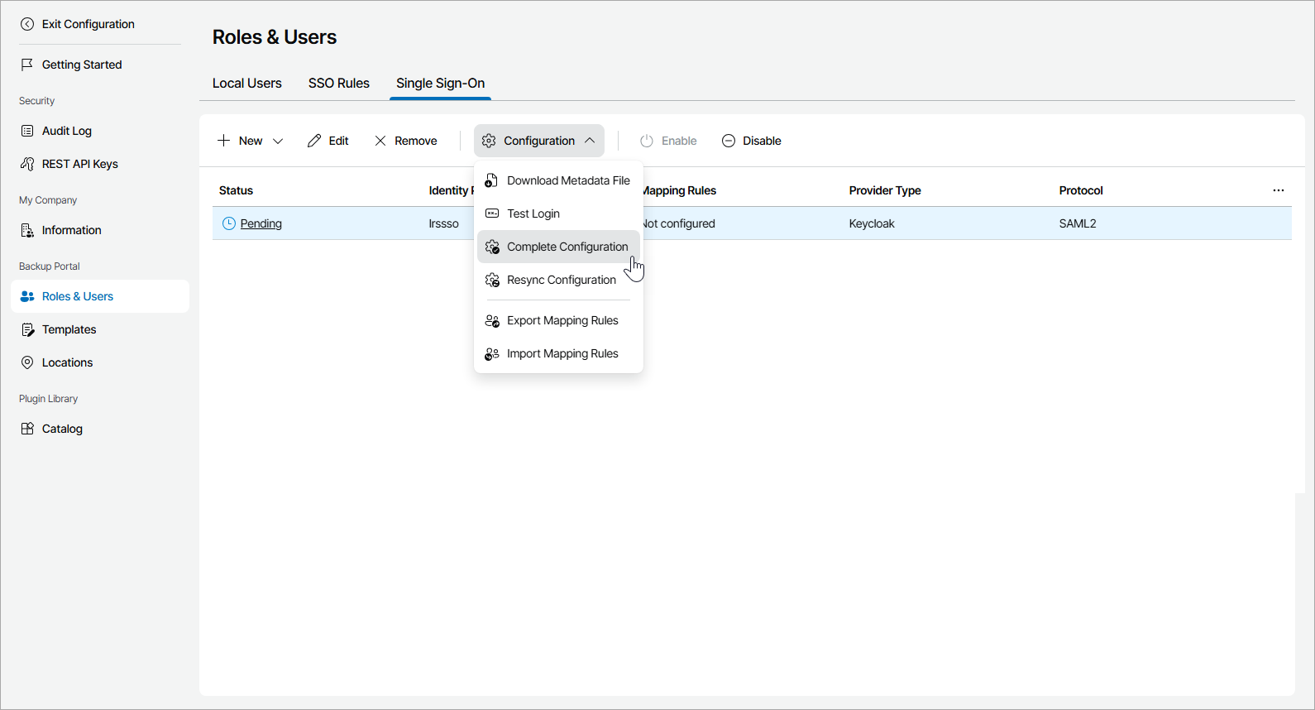Disable the selected identity provider
Image resolution: width=1315 pixels, height=710 pixels.
coord(751,141)
